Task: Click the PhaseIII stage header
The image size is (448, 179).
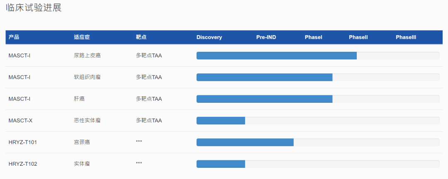Action: [x=406, y=37]
